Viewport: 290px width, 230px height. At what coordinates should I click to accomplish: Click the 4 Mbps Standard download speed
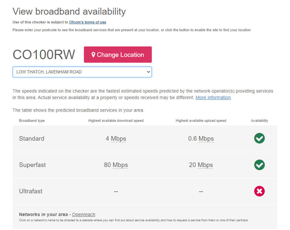(116, 139)
